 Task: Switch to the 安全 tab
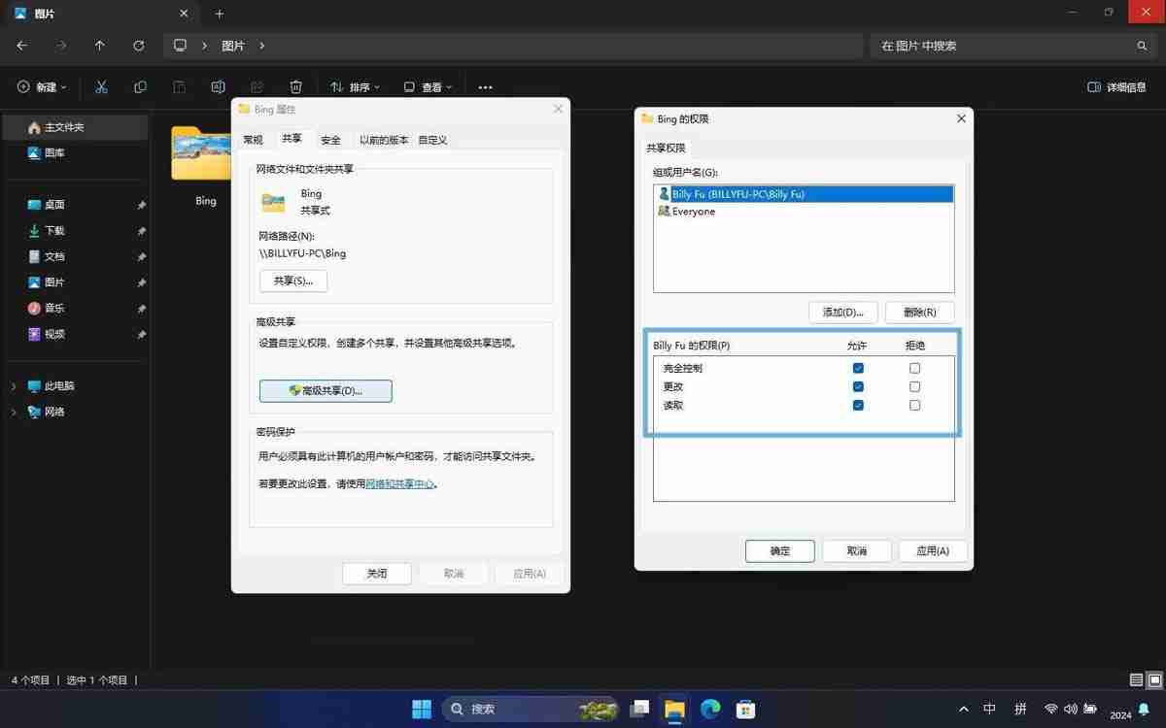click(x=330, y=139)
